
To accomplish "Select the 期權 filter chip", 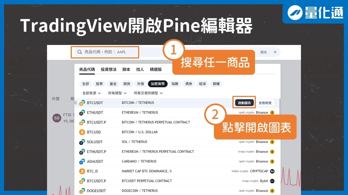I will 216,84.
